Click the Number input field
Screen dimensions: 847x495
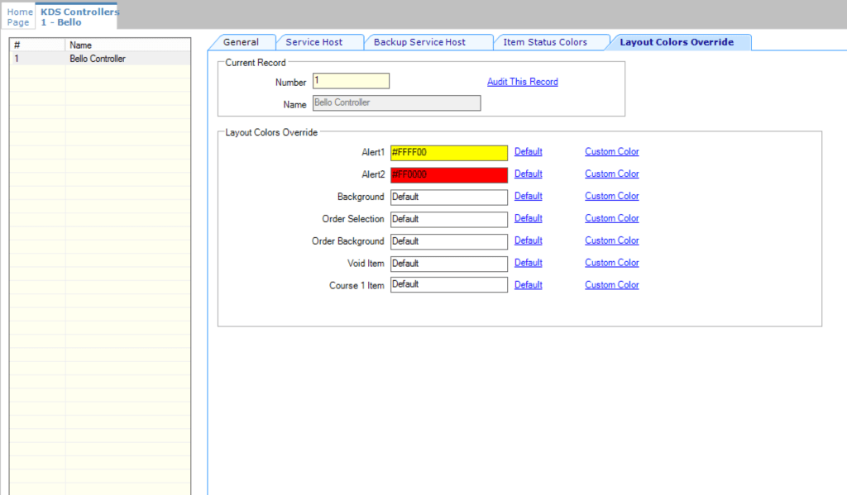pyautogui.click(x=351, y=81)
